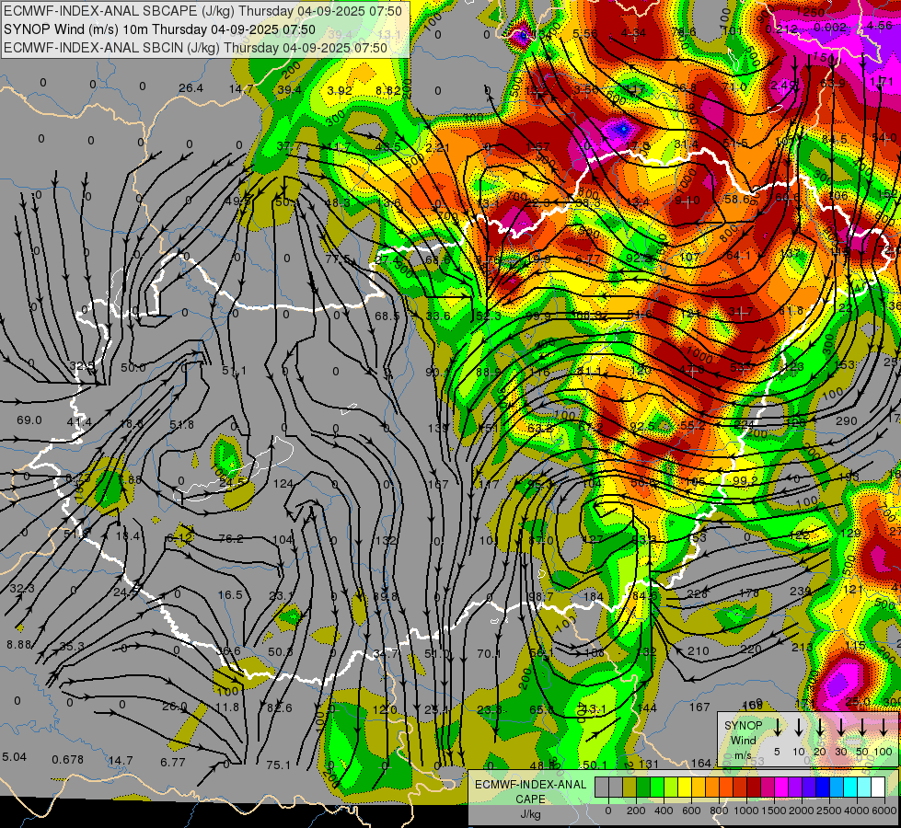Click the SBCAPE title line in header

[x=202, y=11]
